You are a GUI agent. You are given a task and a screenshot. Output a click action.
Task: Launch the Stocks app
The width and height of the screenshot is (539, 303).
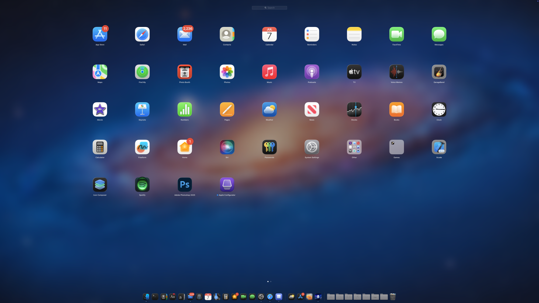[354, 110]
